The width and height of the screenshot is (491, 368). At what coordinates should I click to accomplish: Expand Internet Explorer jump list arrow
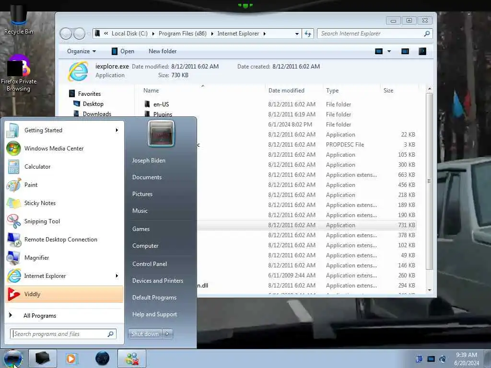tap(117, 276)
